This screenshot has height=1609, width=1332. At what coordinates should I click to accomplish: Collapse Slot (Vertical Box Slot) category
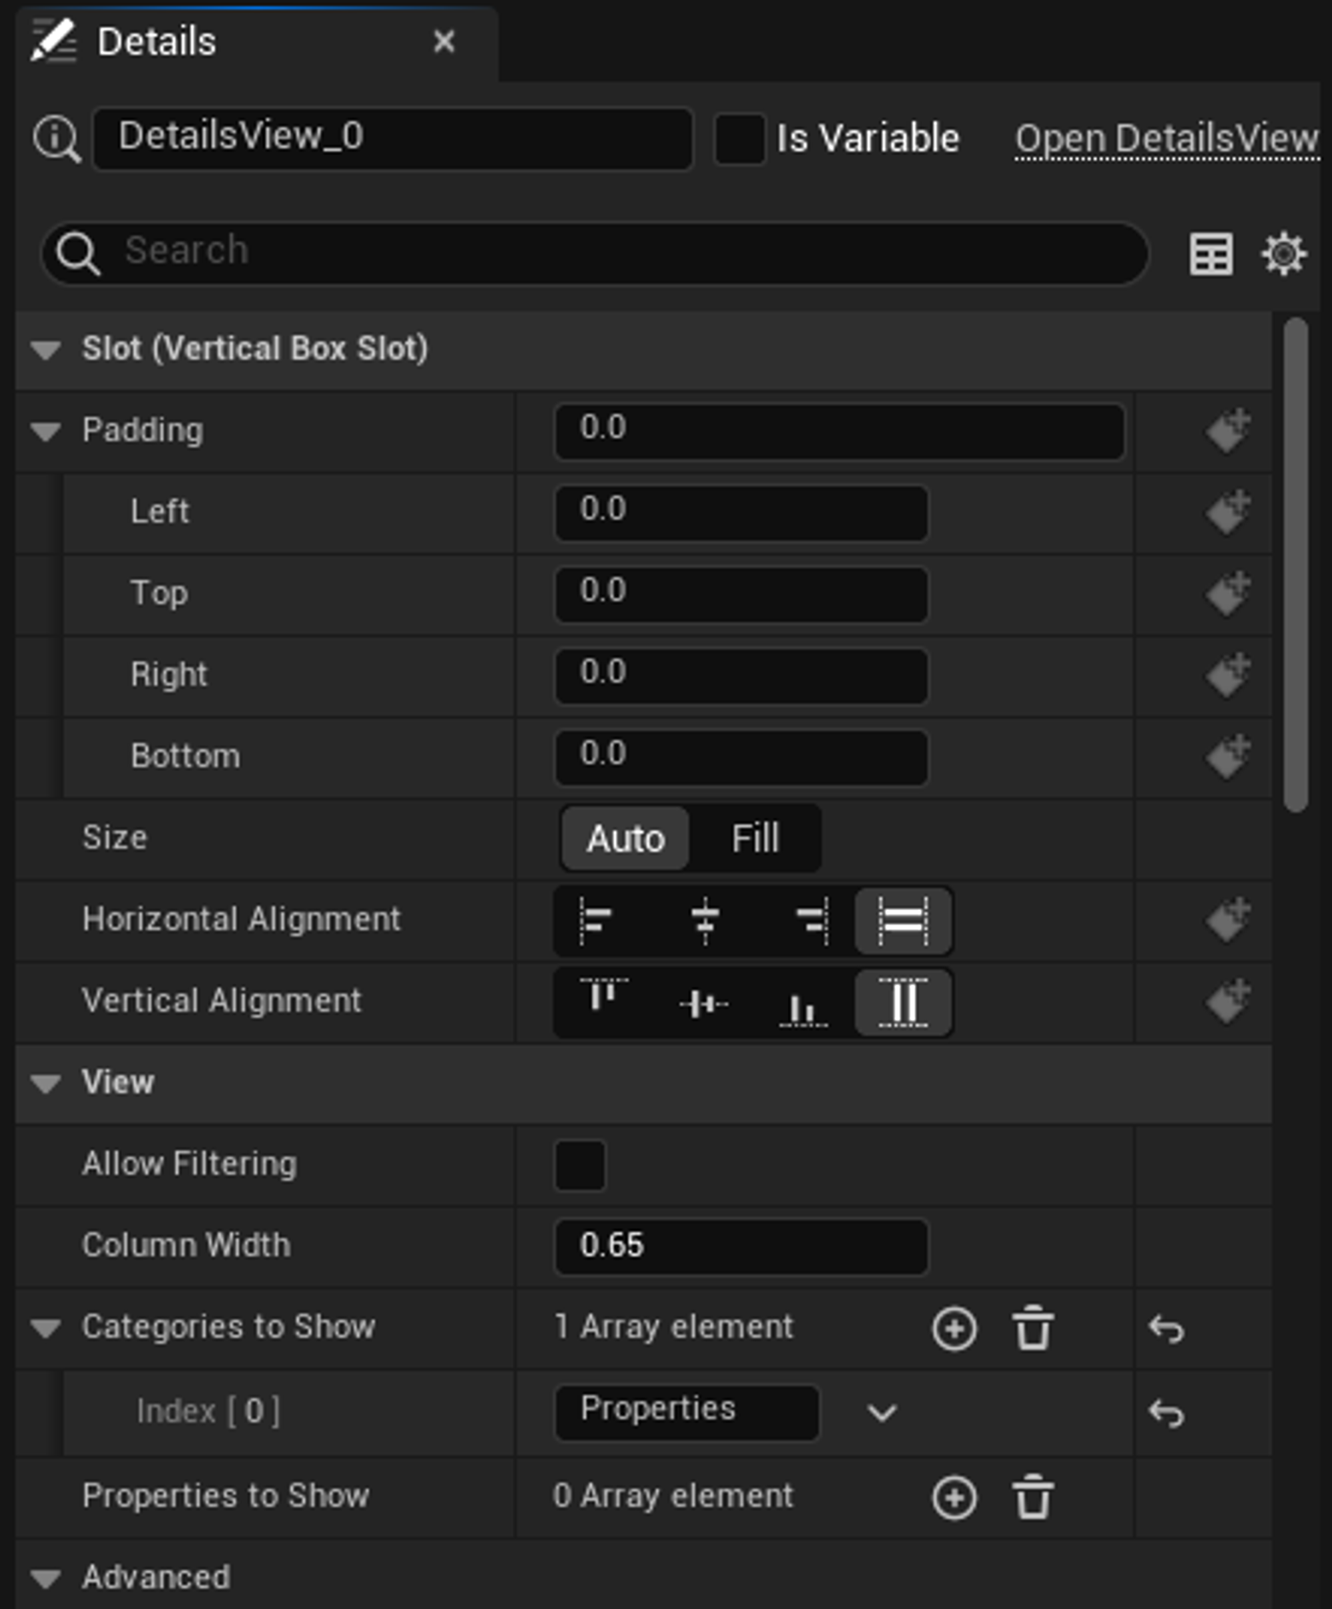(46, 350)
